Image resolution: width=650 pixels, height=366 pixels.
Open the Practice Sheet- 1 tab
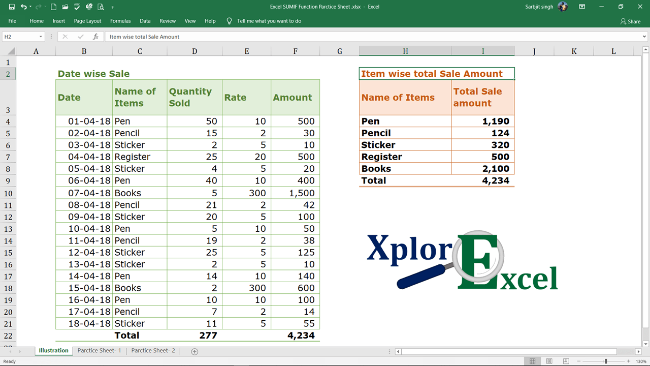99,350
